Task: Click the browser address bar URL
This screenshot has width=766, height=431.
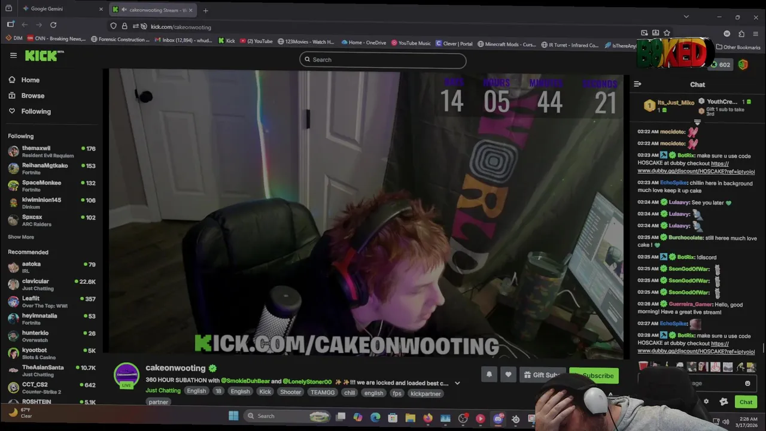Action: pos(181,27)
